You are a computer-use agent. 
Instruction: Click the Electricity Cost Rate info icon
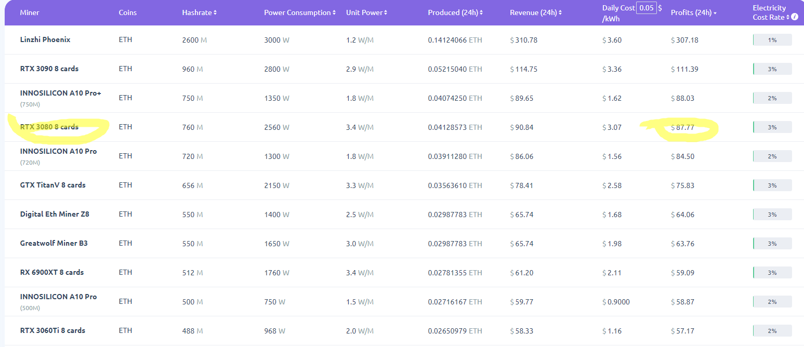(795, 17)
